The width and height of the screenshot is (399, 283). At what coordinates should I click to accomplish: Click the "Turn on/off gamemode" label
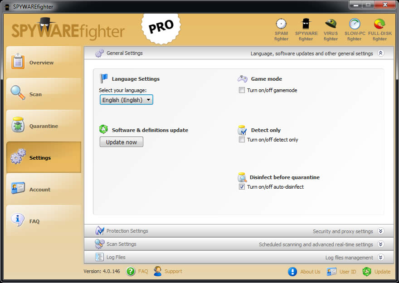(x=272, y=90)
